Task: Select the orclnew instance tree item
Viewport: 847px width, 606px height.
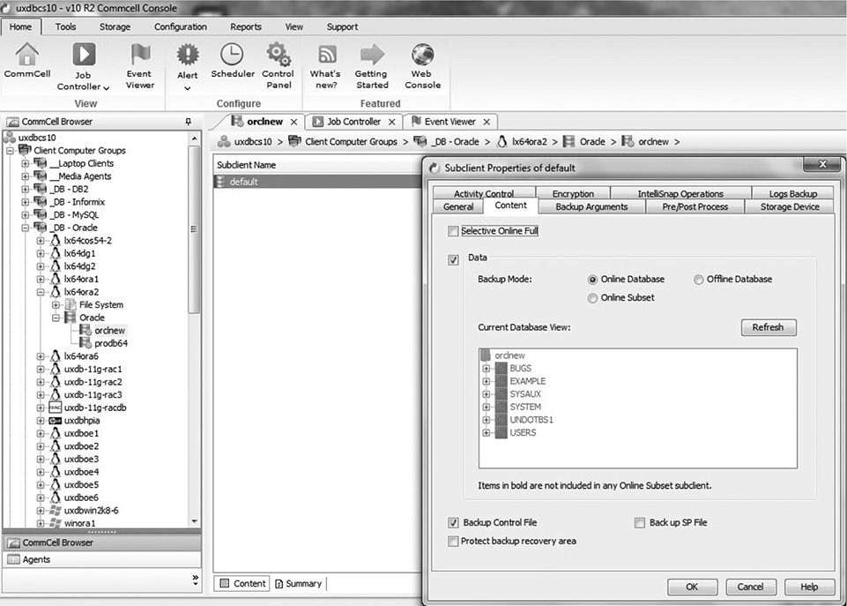Action: 109,330
